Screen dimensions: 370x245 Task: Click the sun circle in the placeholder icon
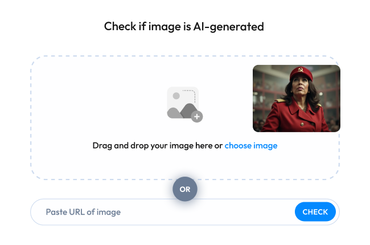pyautogui.click(x=176, y=96)
